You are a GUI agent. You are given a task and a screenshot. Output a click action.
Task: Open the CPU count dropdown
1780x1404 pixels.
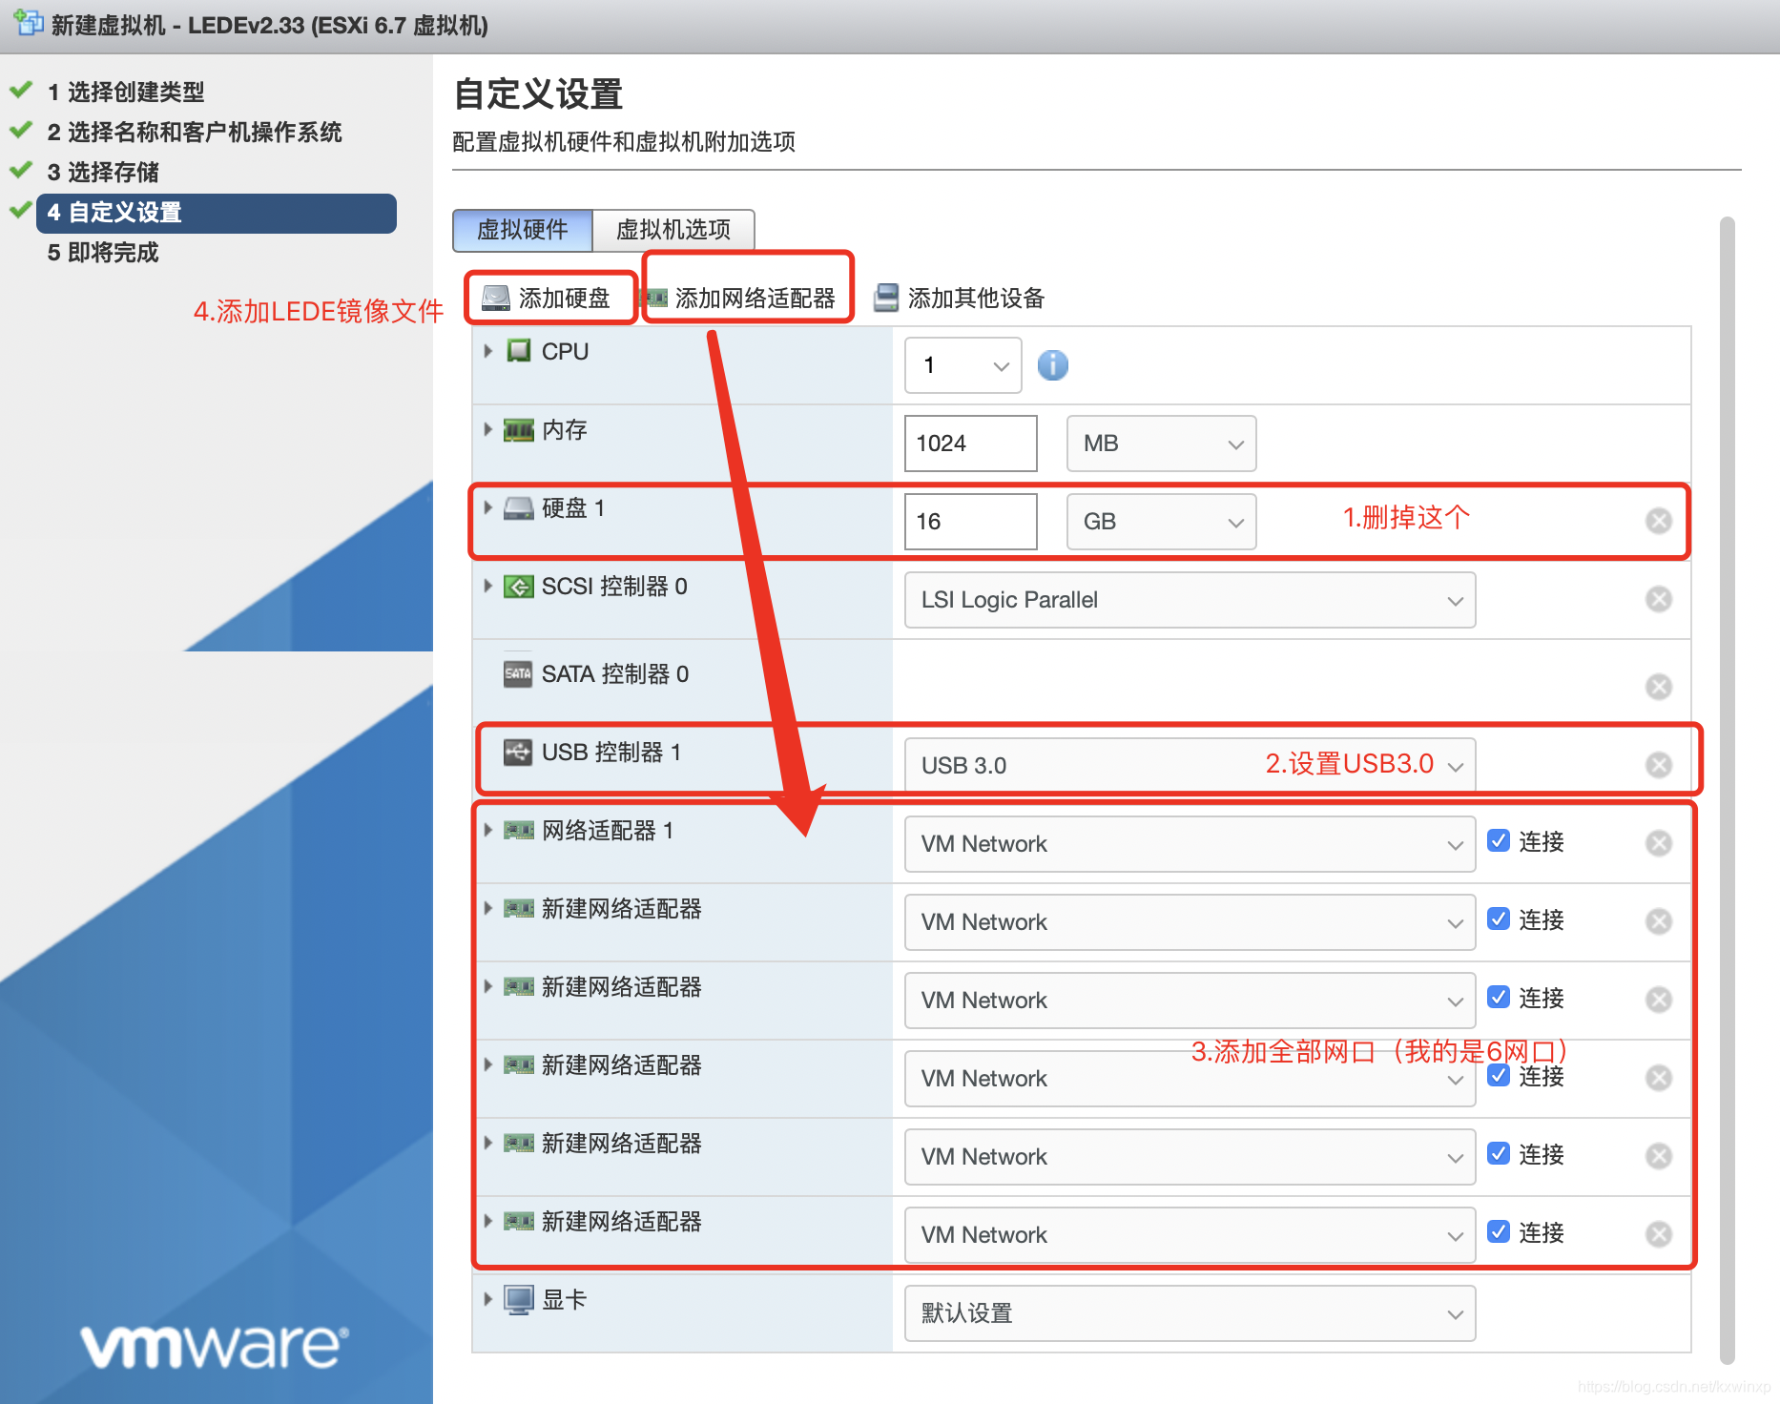(x=963, y=365)
